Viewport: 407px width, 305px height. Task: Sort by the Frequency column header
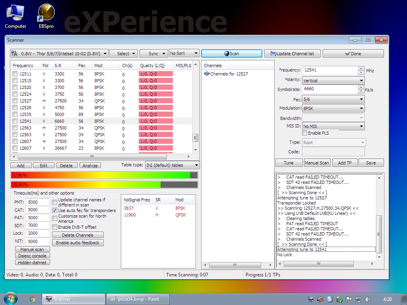tap(25, 66)
